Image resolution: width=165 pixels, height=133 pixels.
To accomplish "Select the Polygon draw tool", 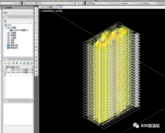I will [x=36, y=19].
